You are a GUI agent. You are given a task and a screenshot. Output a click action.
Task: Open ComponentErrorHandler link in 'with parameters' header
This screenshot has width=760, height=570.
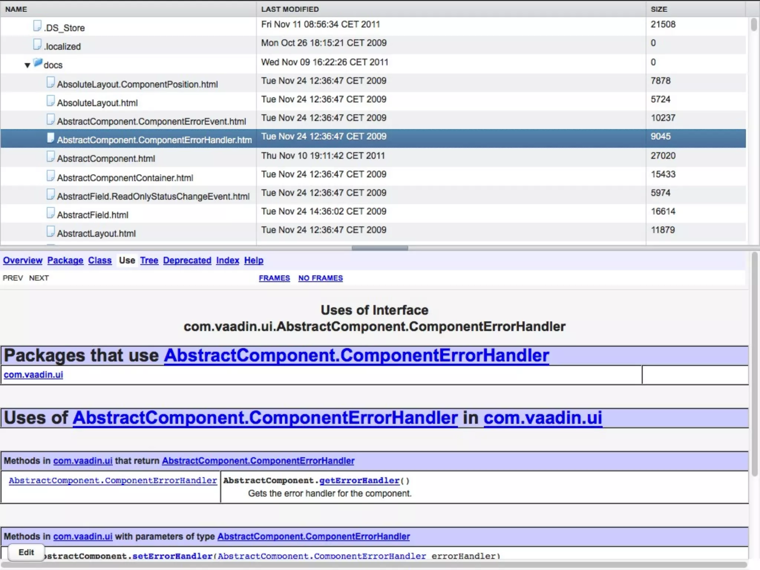coord(314,537)
